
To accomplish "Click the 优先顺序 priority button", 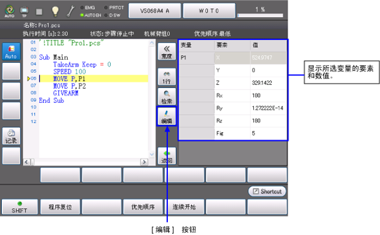I will [x=143, y=207].
